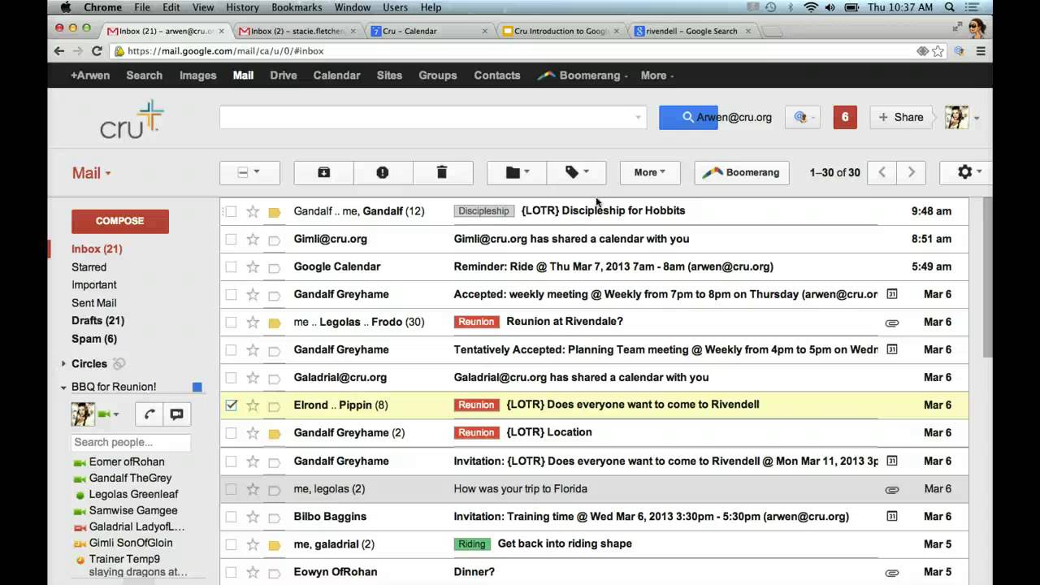Star the Elrond .. Pippin conversation

(x=253, y=405)
